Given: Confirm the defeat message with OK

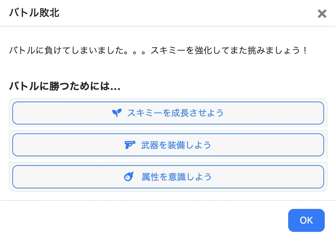Looking at the screenshot, I should pyautogui.click(x=306, y=220).
